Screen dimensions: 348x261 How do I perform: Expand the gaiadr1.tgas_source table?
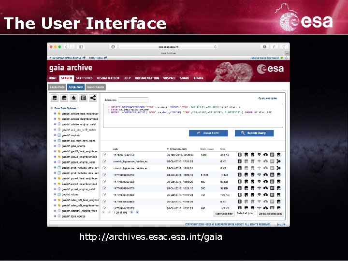pos(55,216)
